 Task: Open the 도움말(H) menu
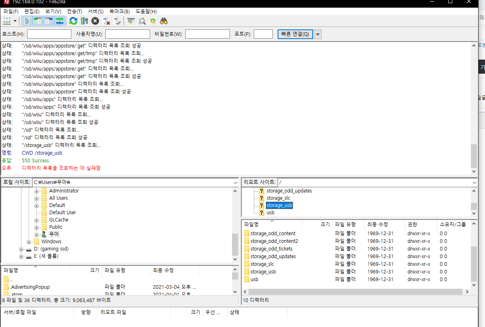pyautogui.click(x=146, y=11)
